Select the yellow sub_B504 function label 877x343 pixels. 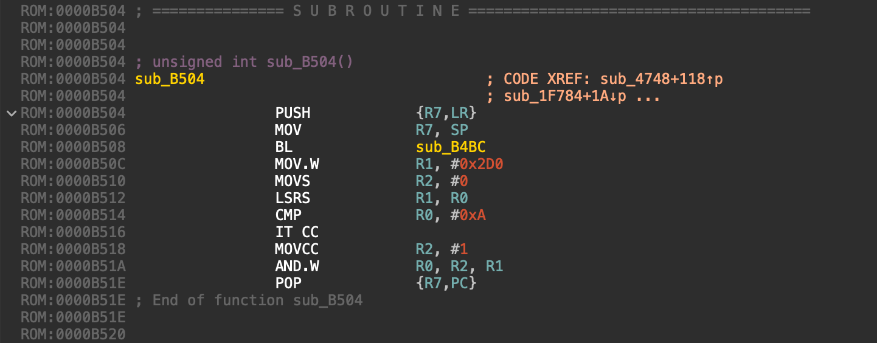pyautogui.click(x=170, y=79)
